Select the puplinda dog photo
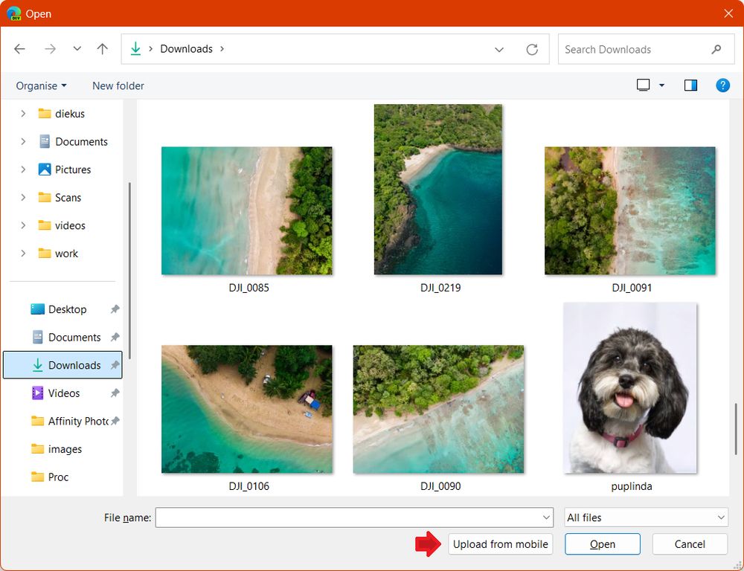The image size is (744, 571). 630,388
